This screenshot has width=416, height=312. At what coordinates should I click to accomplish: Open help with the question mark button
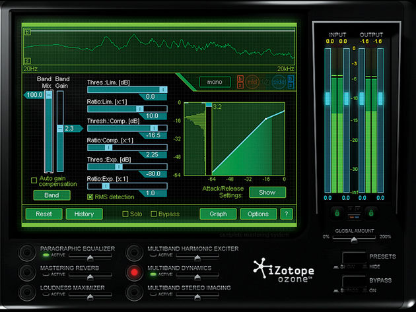point(287,214)
